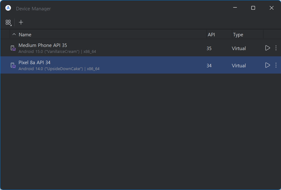The width and height of the screenshot is (281, 190).
Task: Launch the Pixel 8a API 34 emulator
Action: click(267, 65)
